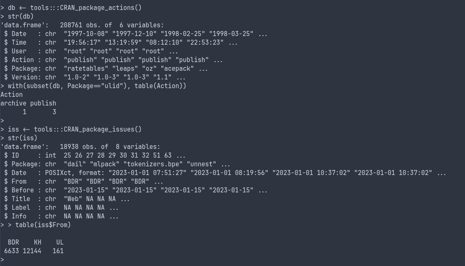Click the archive column header in the Action table
This screenshot has height=266, width=465.
[x=13, y=103]
